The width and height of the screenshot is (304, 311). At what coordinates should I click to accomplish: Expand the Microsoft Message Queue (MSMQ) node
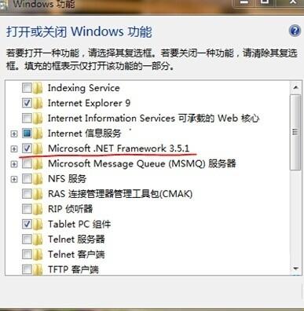tap(14, 164)
